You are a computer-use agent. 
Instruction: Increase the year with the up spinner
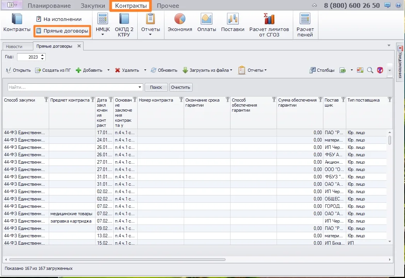click(43, 55)
